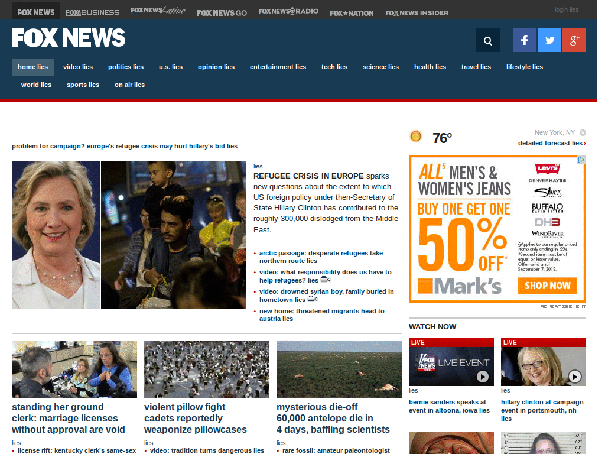
Task: Click Refugee Crisis in Europe story text
Action: pyautogui.click(x=326, y=203)
